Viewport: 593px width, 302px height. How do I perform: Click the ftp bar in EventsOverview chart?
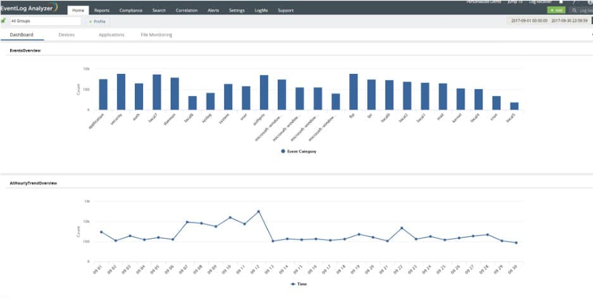(x=353, y=92)
